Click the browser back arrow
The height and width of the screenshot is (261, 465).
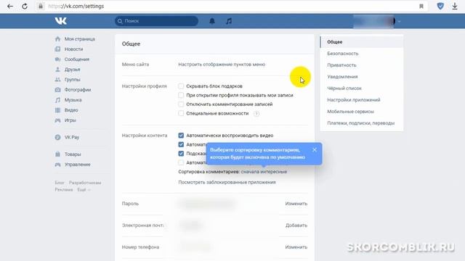[x=9, y=6]
